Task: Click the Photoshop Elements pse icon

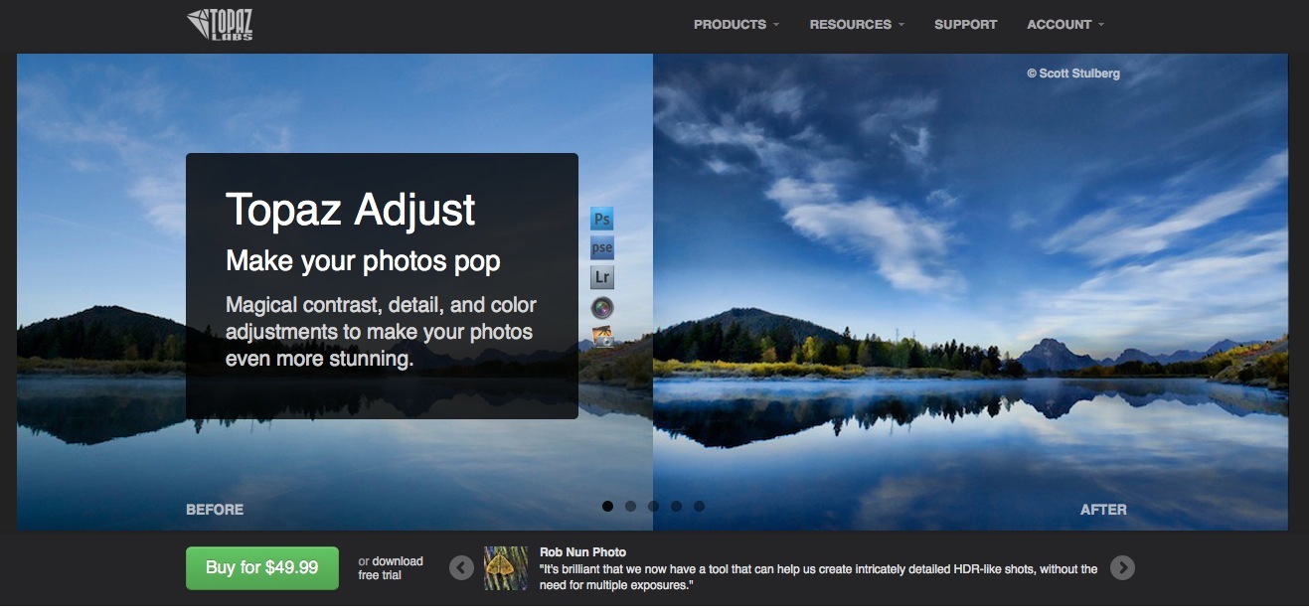Action: pos(601,247)
